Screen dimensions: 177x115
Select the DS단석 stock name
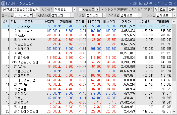[x=22, y=67]
